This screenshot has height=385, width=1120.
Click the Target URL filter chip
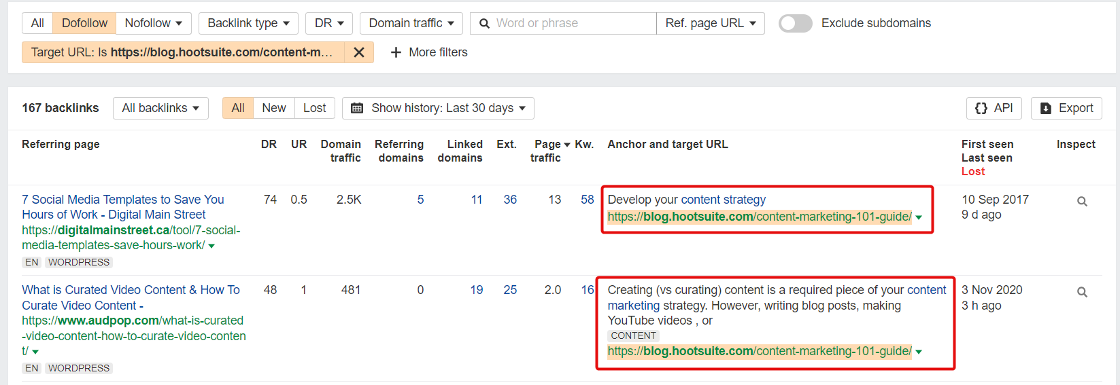point(184,52)
